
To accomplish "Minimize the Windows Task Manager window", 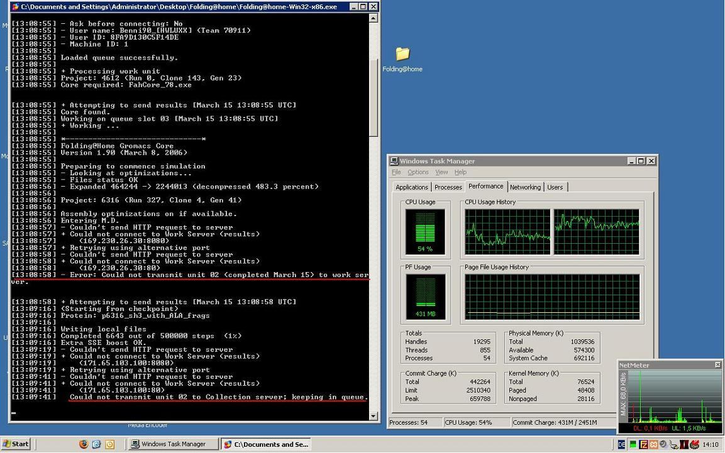I will 631,161.
